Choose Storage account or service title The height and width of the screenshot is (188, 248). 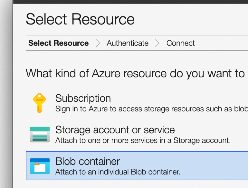point(115,130)
